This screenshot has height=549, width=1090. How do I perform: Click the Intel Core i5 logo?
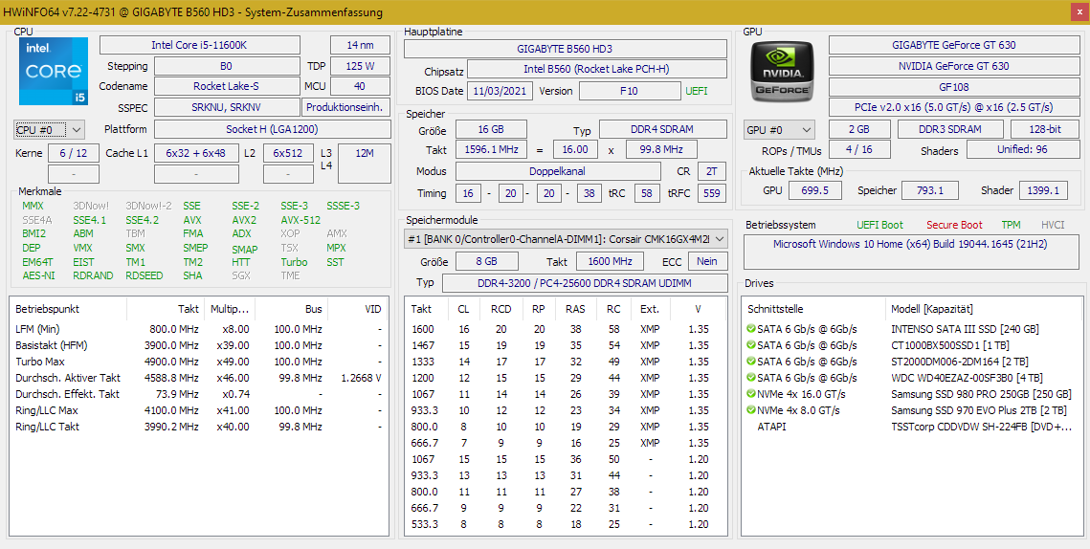52,72
